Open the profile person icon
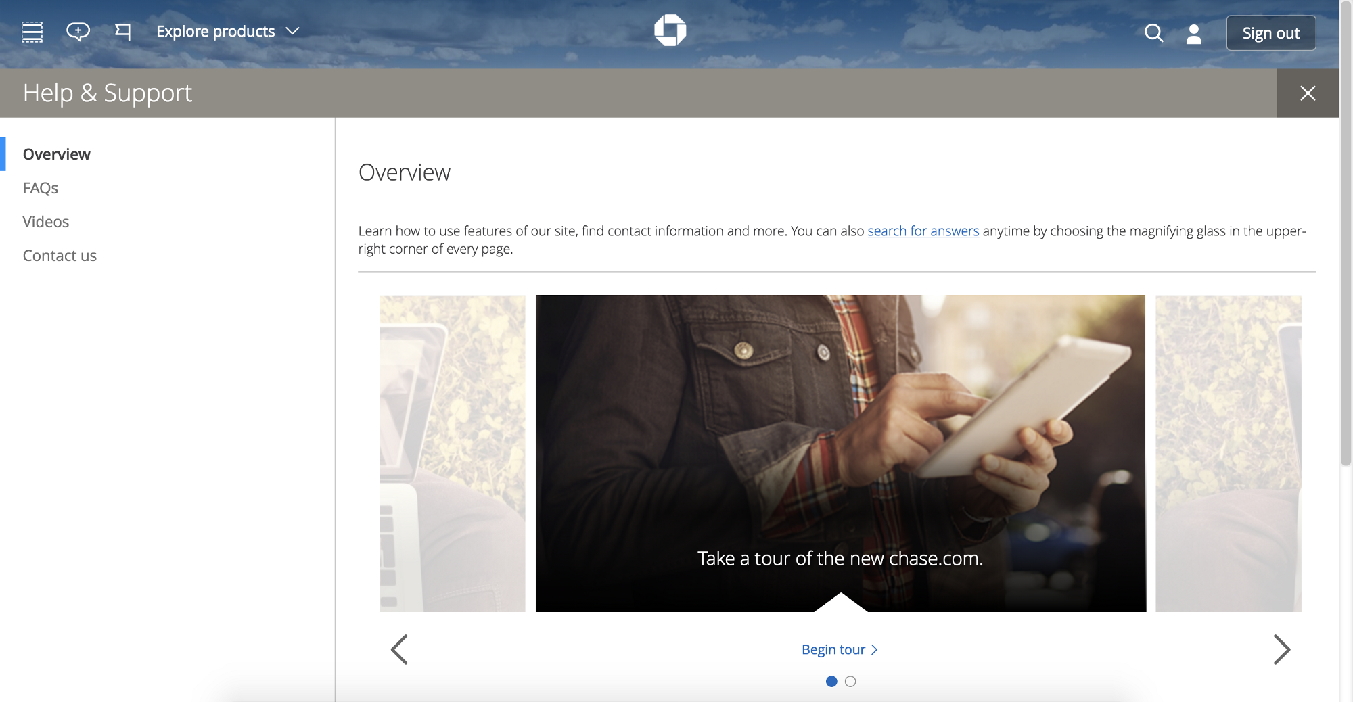The width and height of the screenshot is (1353, 702). (x=1193, y=34)
